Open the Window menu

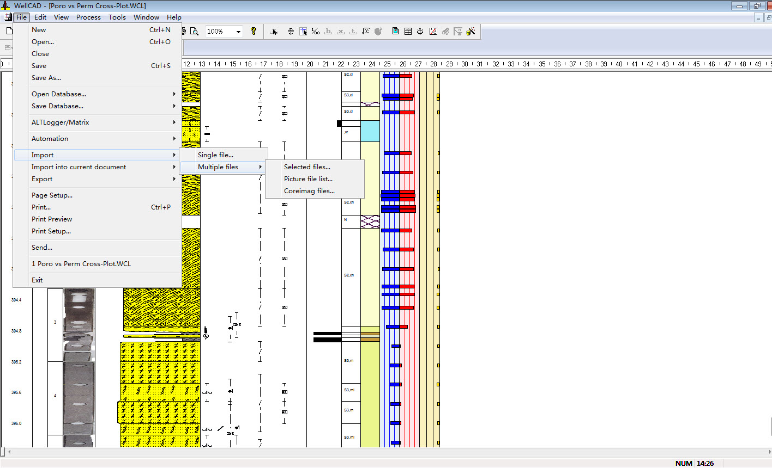[x=146, y=17]
